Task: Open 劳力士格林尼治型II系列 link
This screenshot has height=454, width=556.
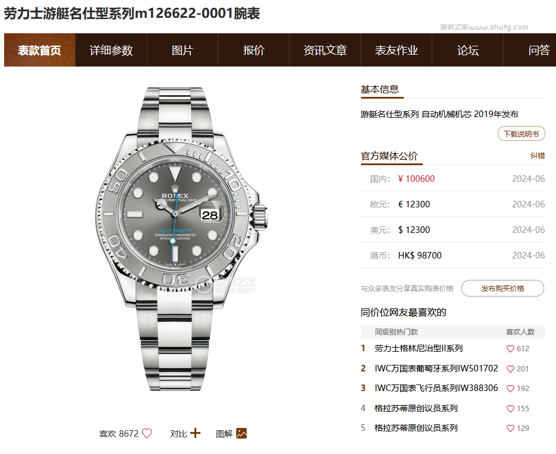Action: [419, 348]
